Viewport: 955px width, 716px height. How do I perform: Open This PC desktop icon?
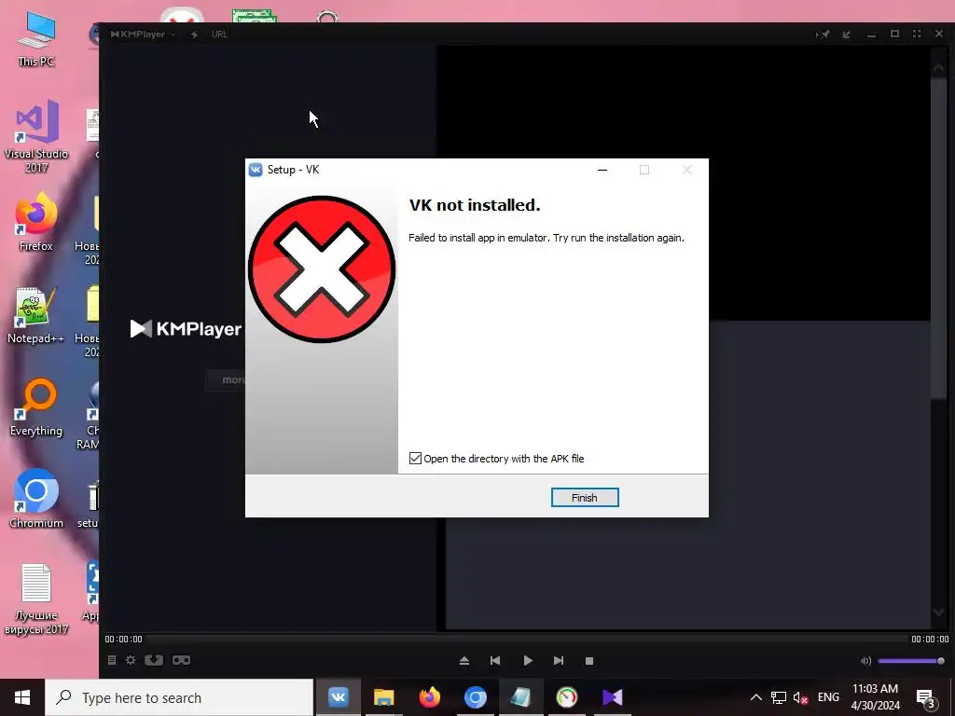(x=36, y=39)
